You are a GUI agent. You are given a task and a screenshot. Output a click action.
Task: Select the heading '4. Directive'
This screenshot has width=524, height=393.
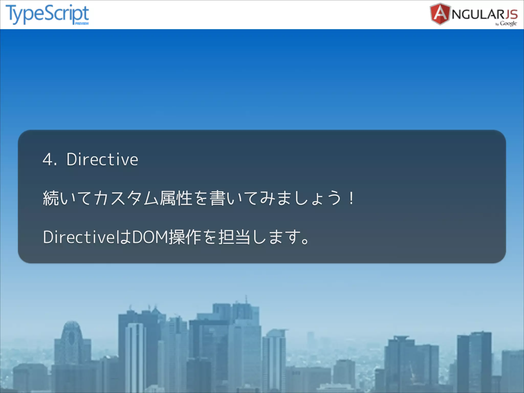tap(90, 159)
